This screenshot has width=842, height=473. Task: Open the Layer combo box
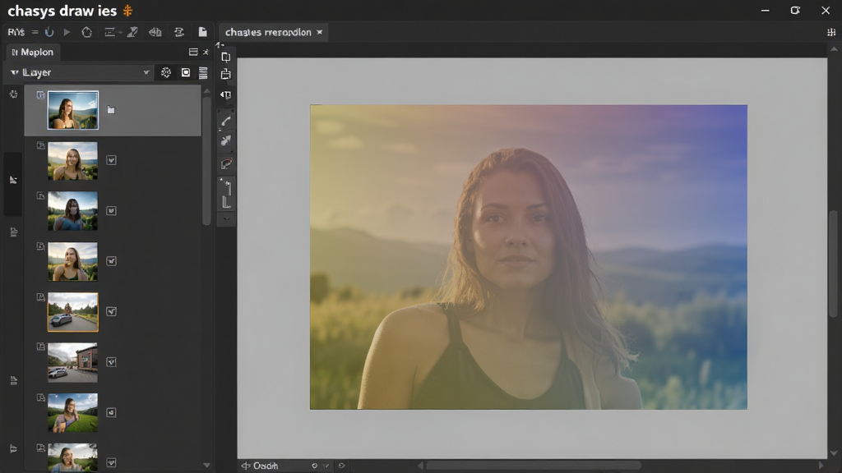80,72
